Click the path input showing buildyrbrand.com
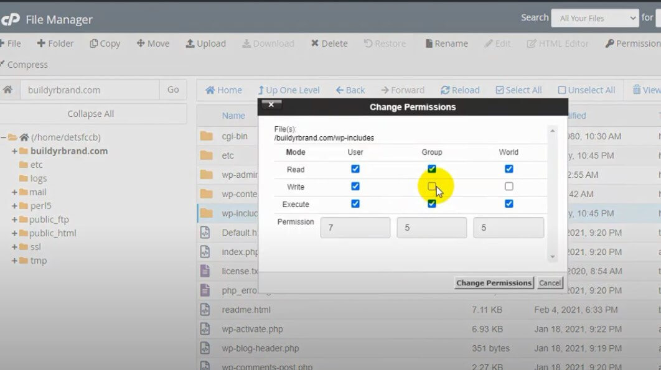 click(90, 90)
